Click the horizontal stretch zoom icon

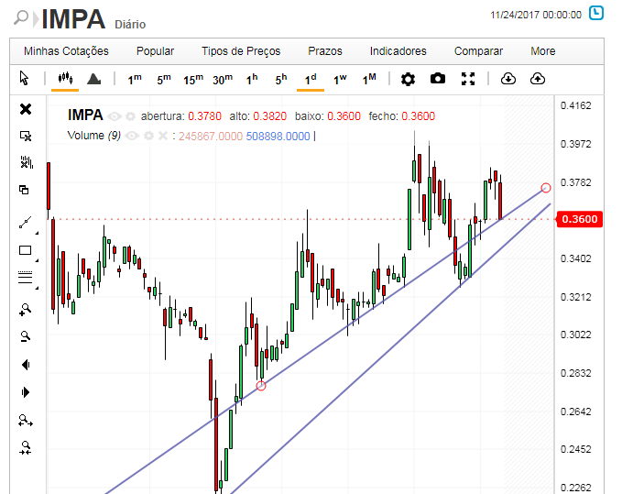[x=26, y=420]
